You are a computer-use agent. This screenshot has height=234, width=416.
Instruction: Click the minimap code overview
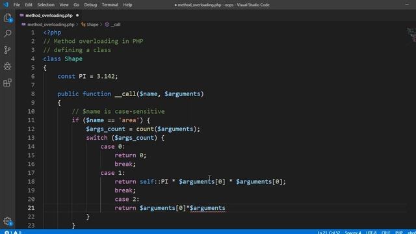pos(411,34)
